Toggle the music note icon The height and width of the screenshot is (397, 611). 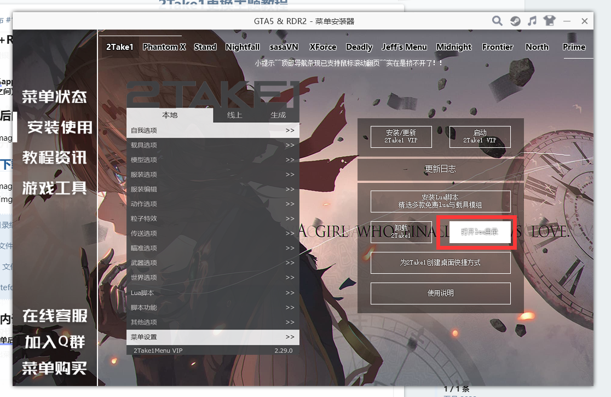(x=532, y=21)
